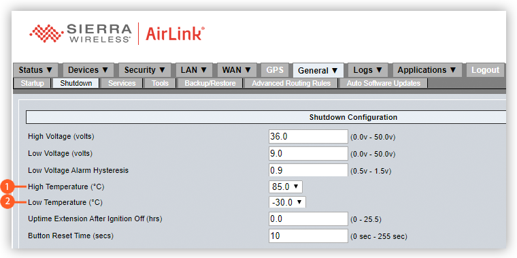This screenshot has height=258, width=517.
Task: Open the Services sub-tab
Action: (122, 83)
